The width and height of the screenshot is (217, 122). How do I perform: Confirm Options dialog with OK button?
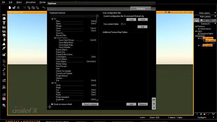(154, 100)
